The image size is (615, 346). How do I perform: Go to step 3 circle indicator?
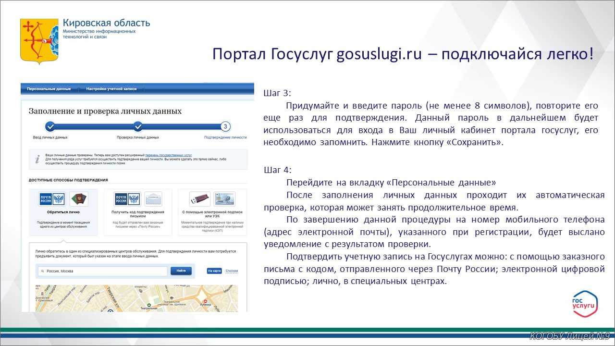[x=226, y=127]
